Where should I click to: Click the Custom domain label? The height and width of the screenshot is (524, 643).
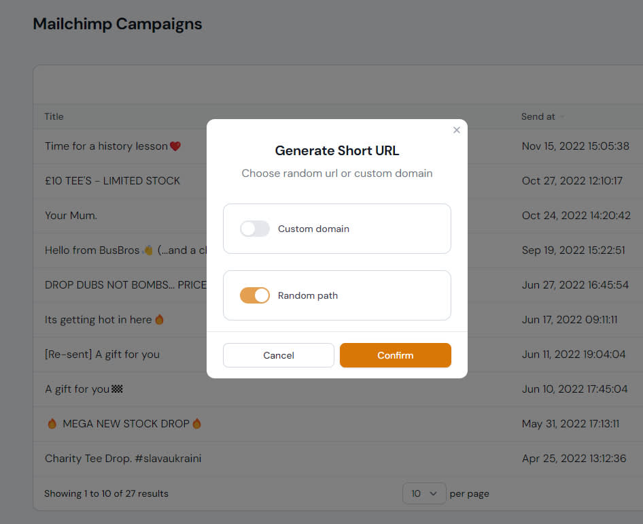313,229
